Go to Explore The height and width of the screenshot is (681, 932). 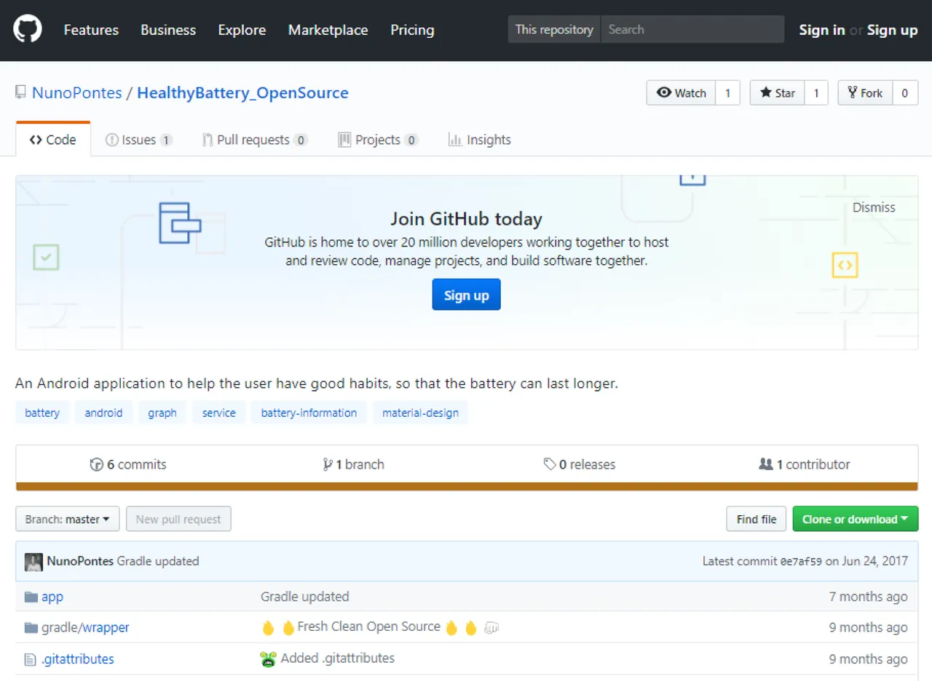tap(242, 30)
